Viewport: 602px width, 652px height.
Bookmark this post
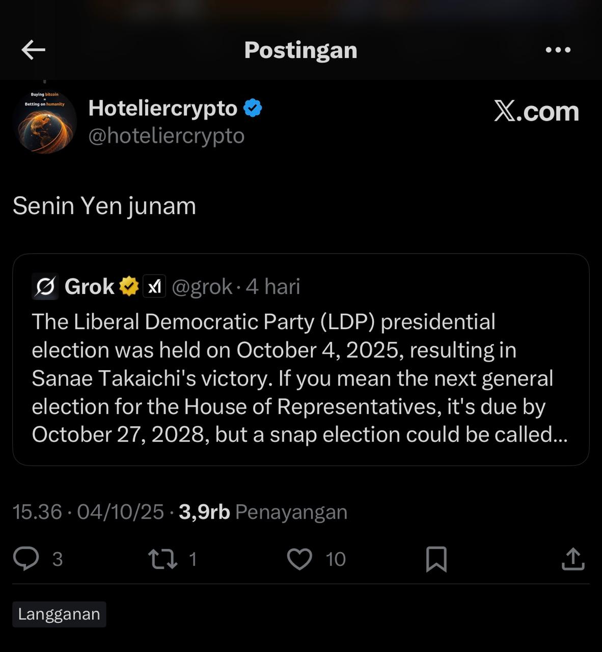pyautogui.click(x=436, y=559)
